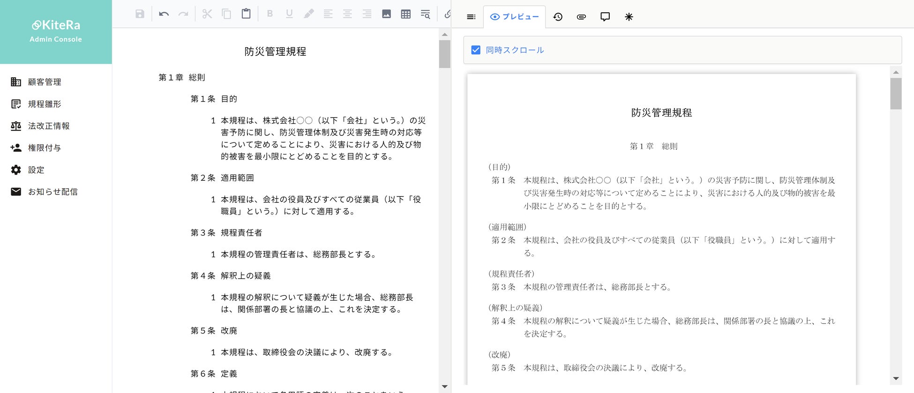Click the preview pane scrollbar thumb
Screen dimensions: 914x393
point(896,93)
